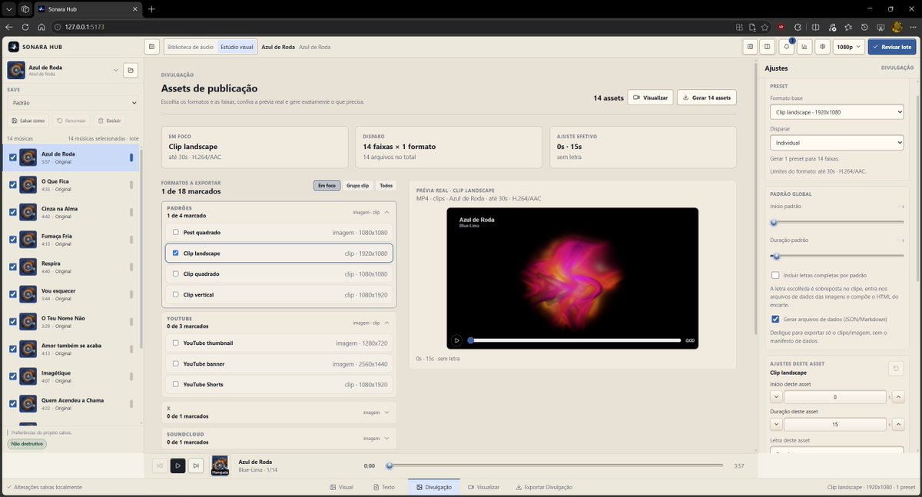
Task: Reset this asset's adjustments icon
Action: point(896,369)
